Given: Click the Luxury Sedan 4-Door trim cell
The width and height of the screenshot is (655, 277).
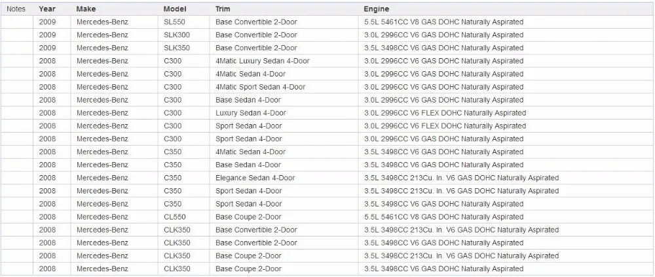Looking at the screenshot, I should point(284,113).
